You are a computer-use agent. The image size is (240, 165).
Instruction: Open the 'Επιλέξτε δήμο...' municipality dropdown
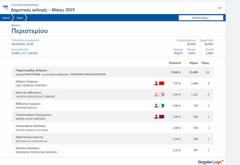pyautogui.click(x=201, y=18)
